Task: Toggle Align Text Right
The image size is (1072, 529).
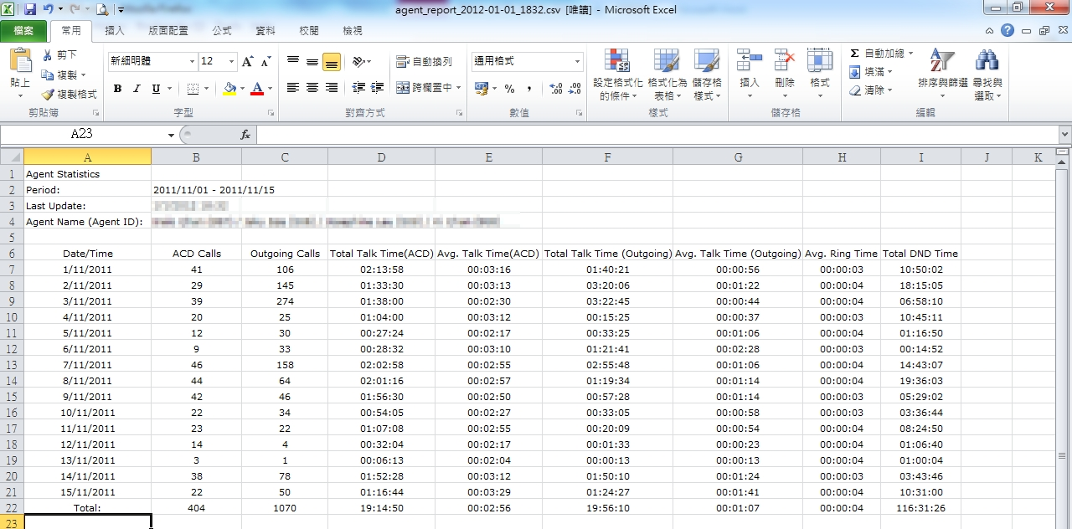Action: point(332,88)
